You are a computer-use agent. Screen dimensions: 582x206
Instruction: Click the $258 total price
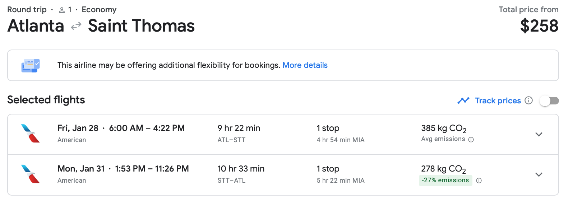[539, 26]
